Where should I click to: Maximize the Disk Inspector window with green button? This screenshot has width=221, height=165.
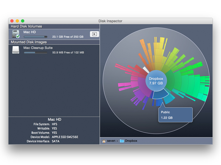23,21
